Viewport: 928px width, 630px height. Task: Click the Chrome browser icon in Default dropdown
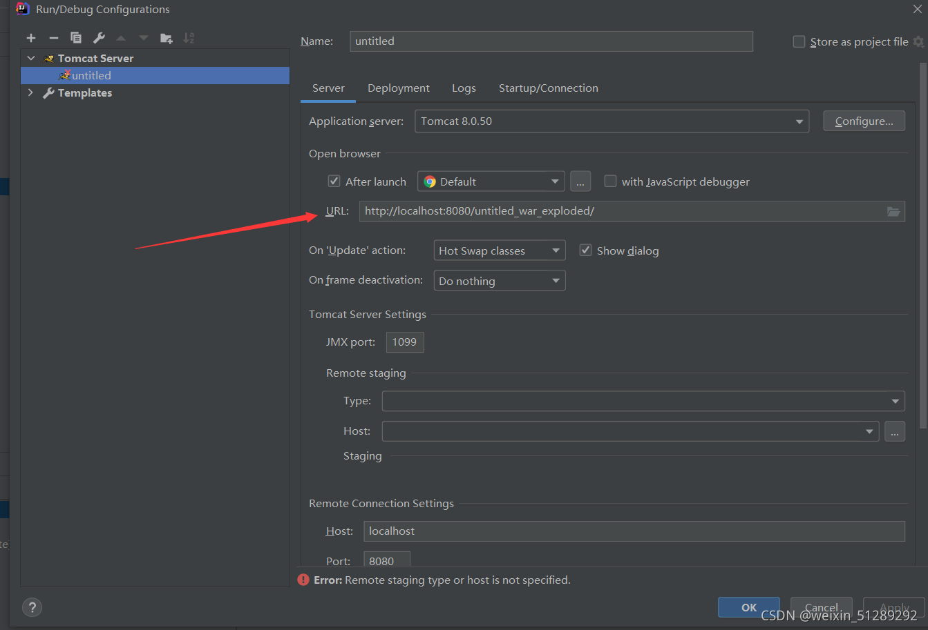[430, 181]
